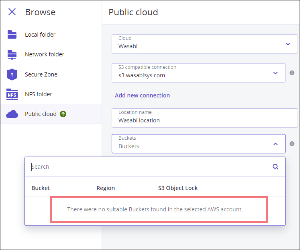Image resolution: width=300 pixels, height=250 pixels.
Task: Click the Bucket column header
Action: pos(41,188)
